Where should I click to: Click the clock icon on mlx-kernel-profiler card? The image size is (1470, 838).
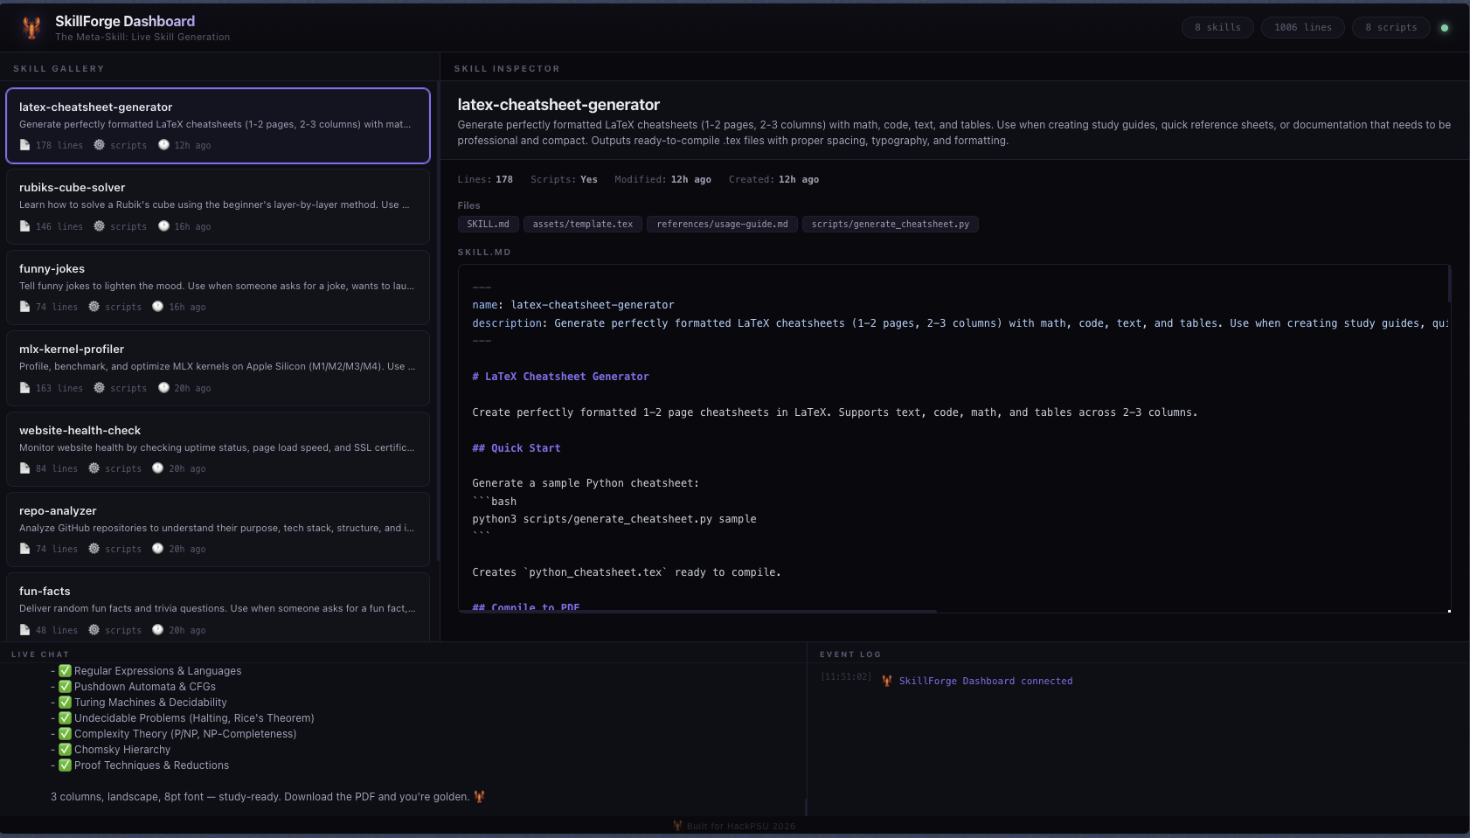pyautogui.click(x=163, y=388)
